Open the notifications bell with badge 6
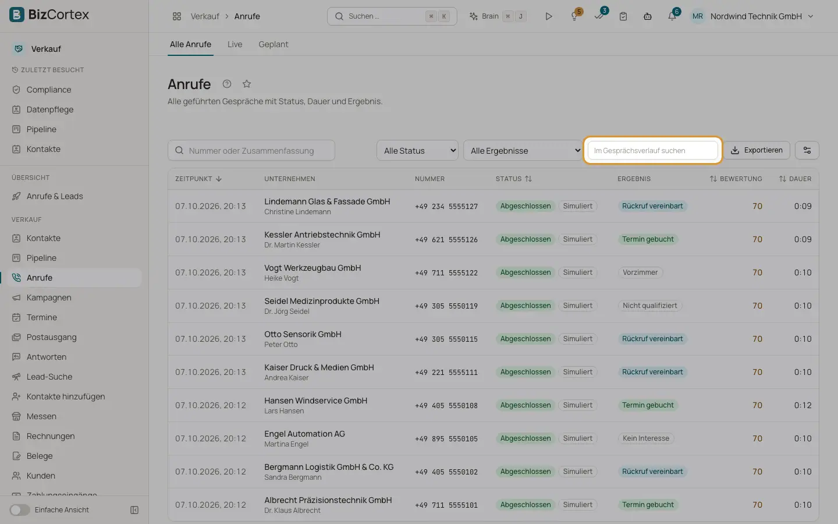Image resolution: width=838 pixels, height=524 pixels. (672, 16)
